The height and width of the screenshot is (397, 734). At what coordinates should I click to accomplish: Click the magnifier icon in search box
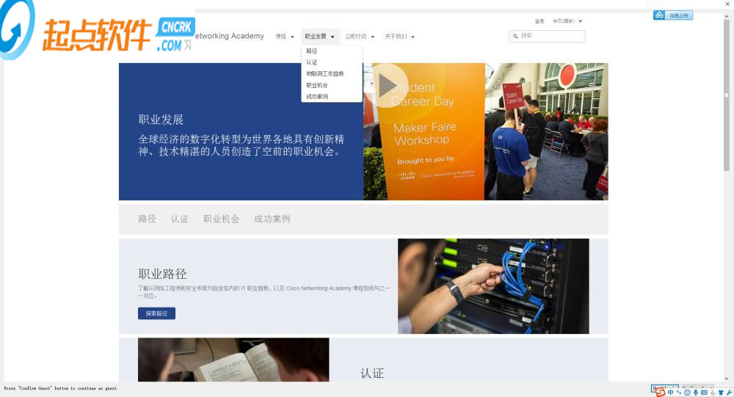515,36
